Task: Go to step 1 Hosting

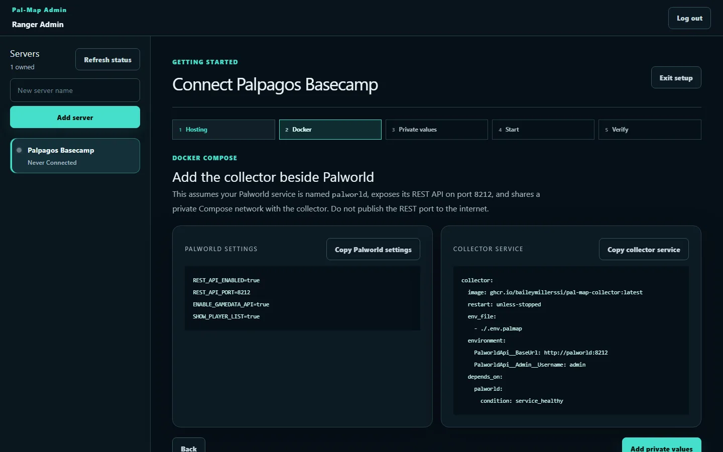Action: [x=223, y=130]
